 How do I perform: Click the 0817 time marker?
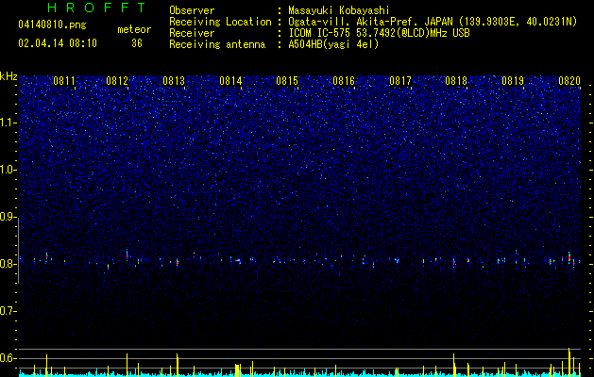click(x=400, y=81)
